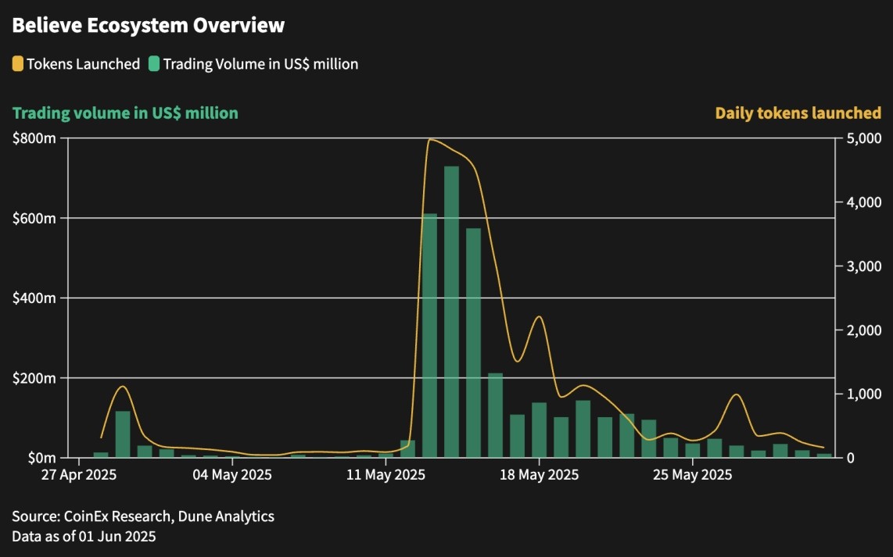Click the green Trading volume axis title
The height and width of the screenshot is (557, 893).
125,112
